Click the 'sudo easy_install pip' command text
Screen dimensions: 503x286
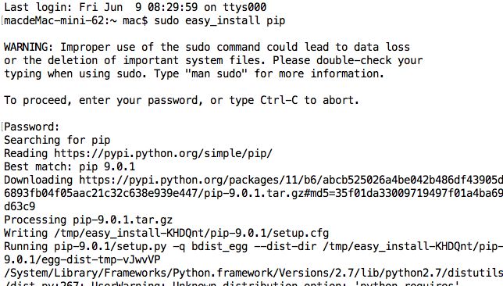click(219, 21)
